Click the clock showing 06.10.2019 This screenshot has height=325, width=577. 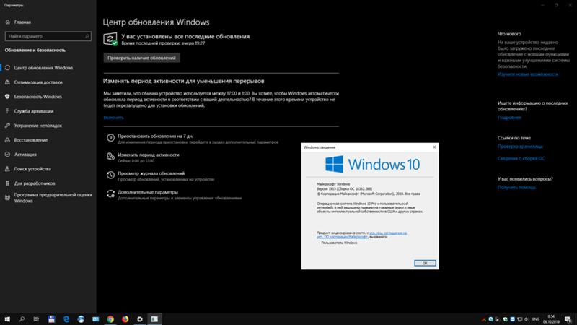[551, 319]
